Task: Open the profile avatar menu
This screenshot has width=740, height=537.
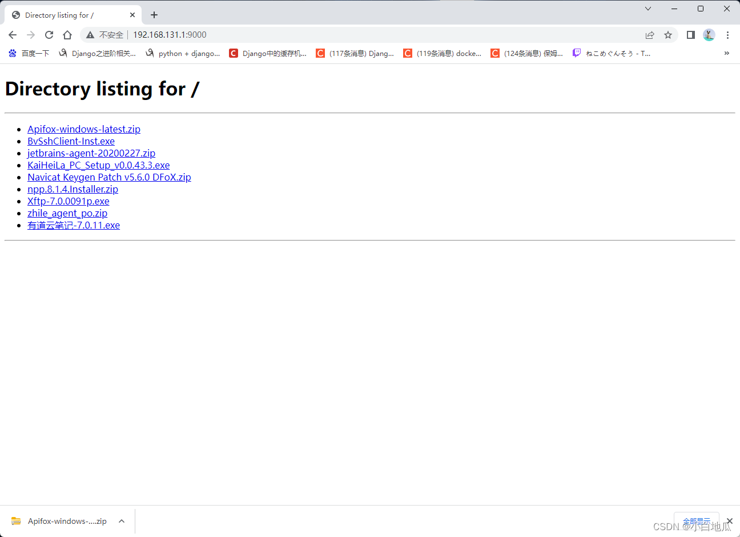Action: coord(709,35)
